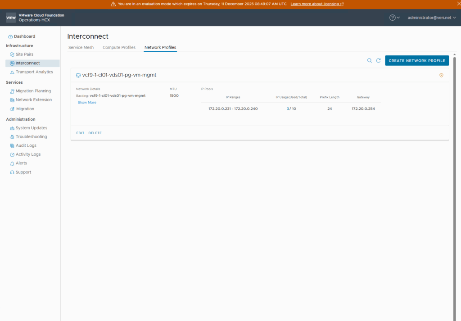
Task: Open the Learn more about licensing link
Action: point(317,4)
